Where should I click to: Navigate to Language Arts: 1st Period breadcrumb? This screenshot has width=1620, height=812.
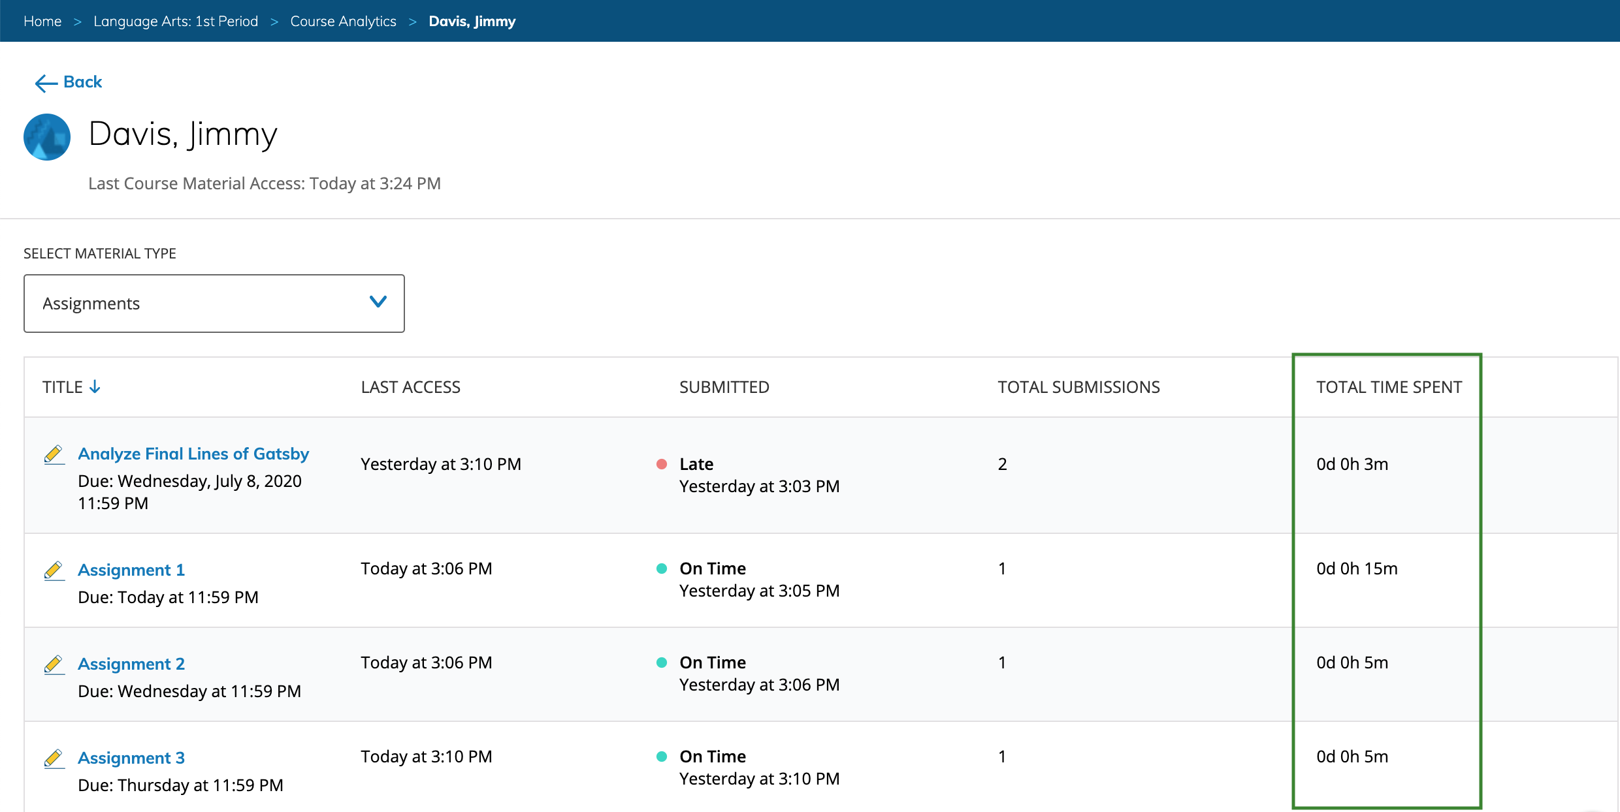pos(176,22)
